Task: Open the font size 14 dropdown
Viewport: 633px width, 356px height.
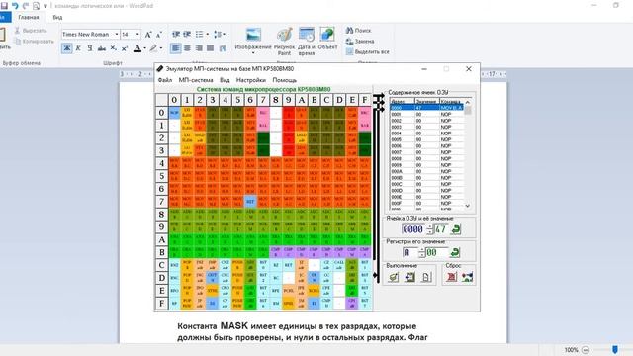Action: pyautogui.click(x=137, y=35)
